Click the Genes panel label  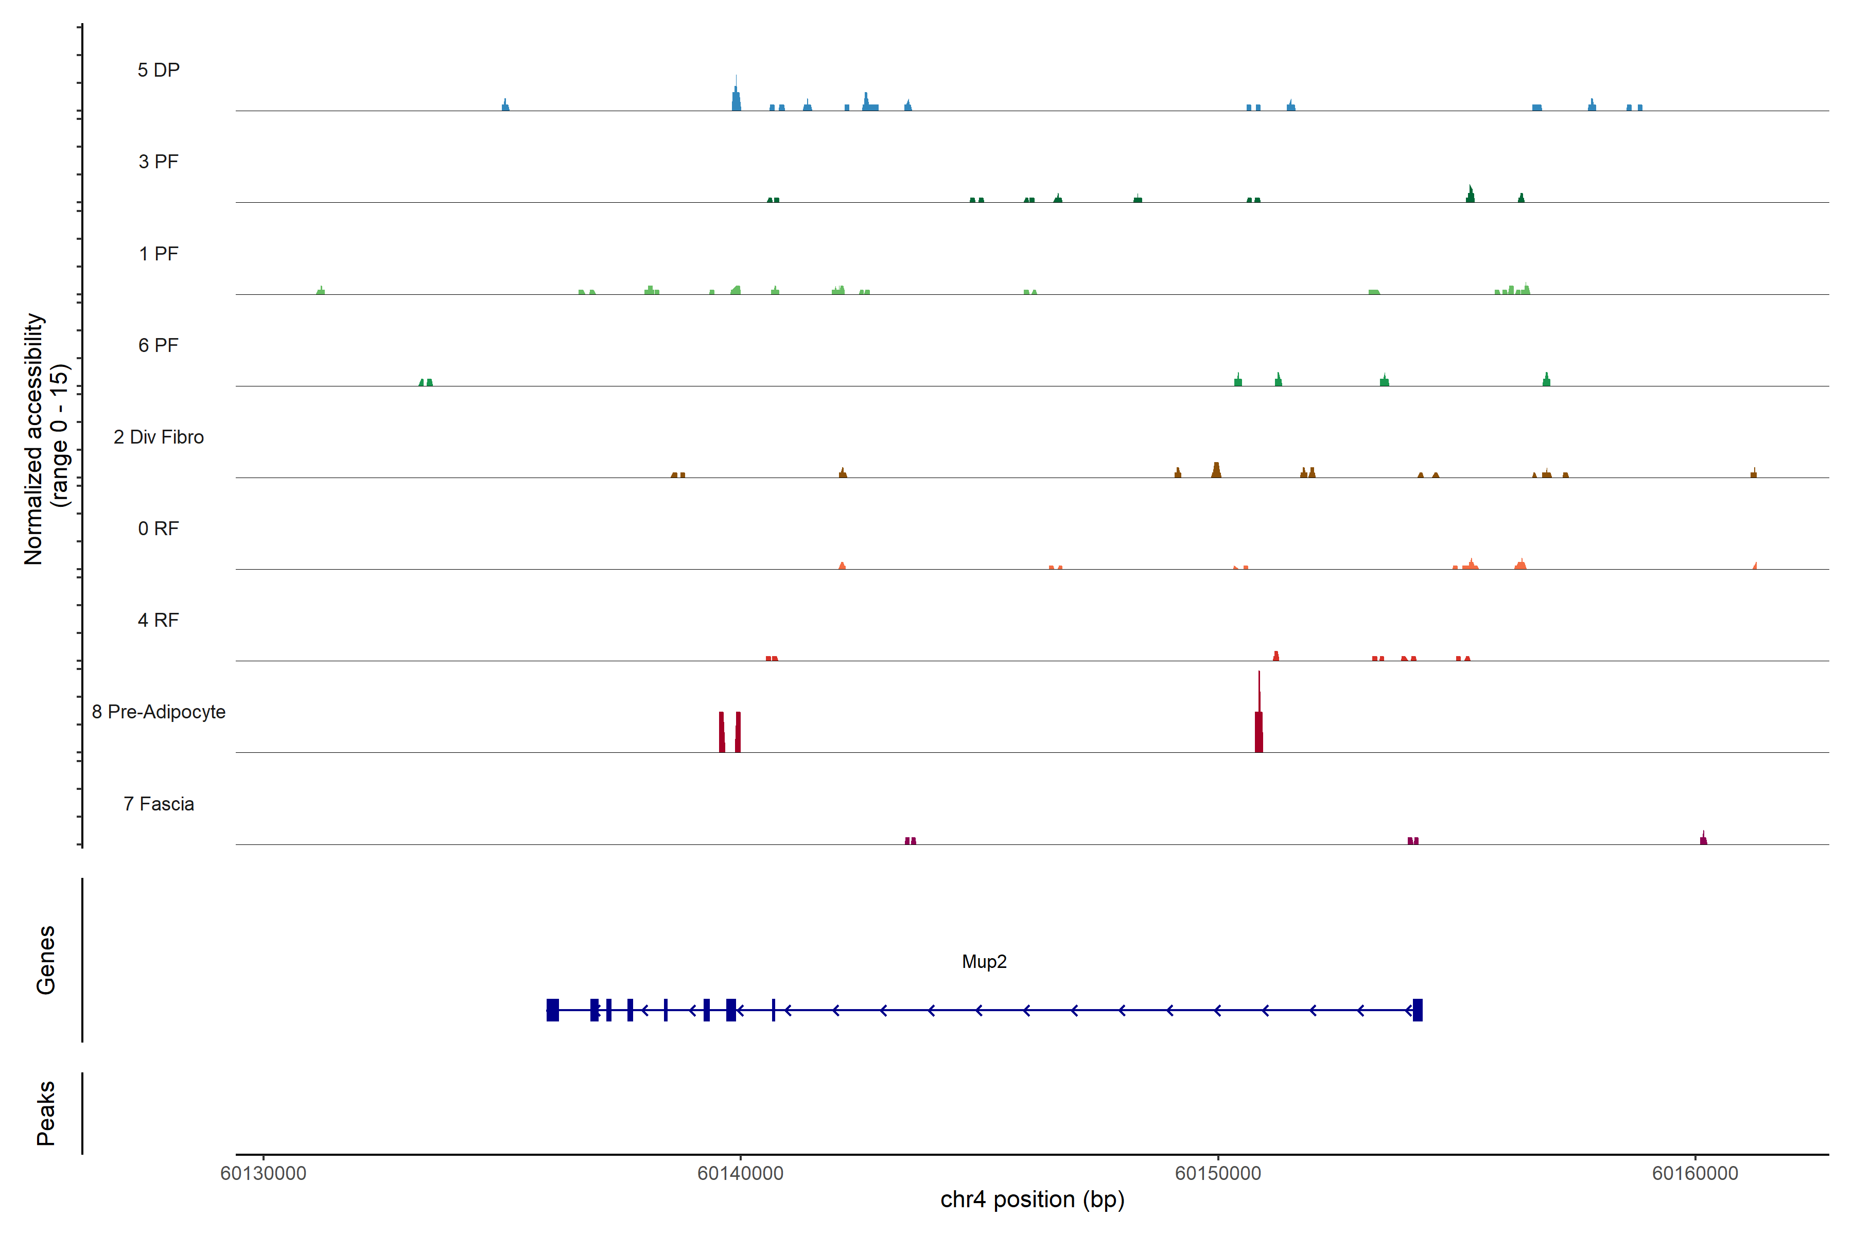pos(46,960)
